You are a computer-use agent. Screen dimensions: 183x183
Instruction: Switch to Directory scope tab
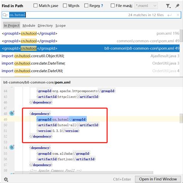pyautogui.click(x=45, y=25)
